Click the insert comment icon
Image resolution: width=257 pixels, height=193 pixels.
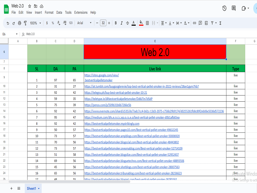tap(200, 23)
